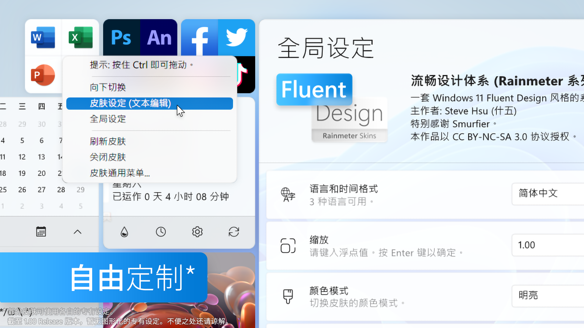Open the 明亮 color mode dropdown
The height and width of the screenshot is (328, 584).
click(548, 296)
